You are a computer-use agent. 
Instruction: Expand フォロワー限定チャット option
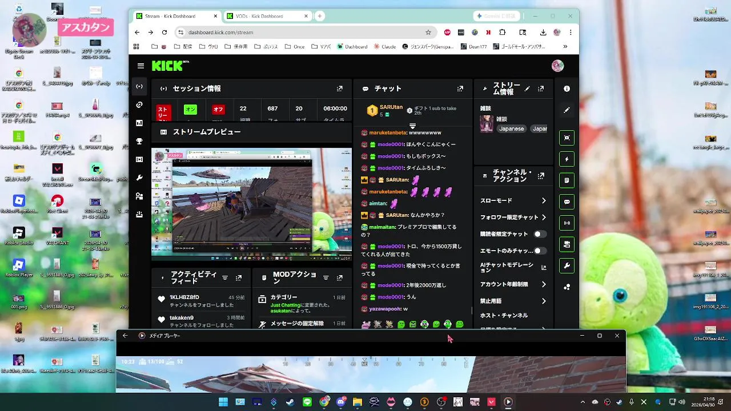pos(544,217)
